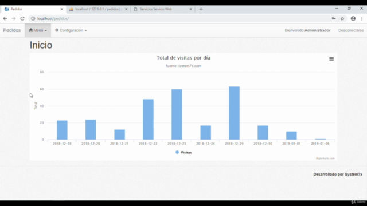
Task: Click the 2018-12-29 bar
Action: coord(234,113)
